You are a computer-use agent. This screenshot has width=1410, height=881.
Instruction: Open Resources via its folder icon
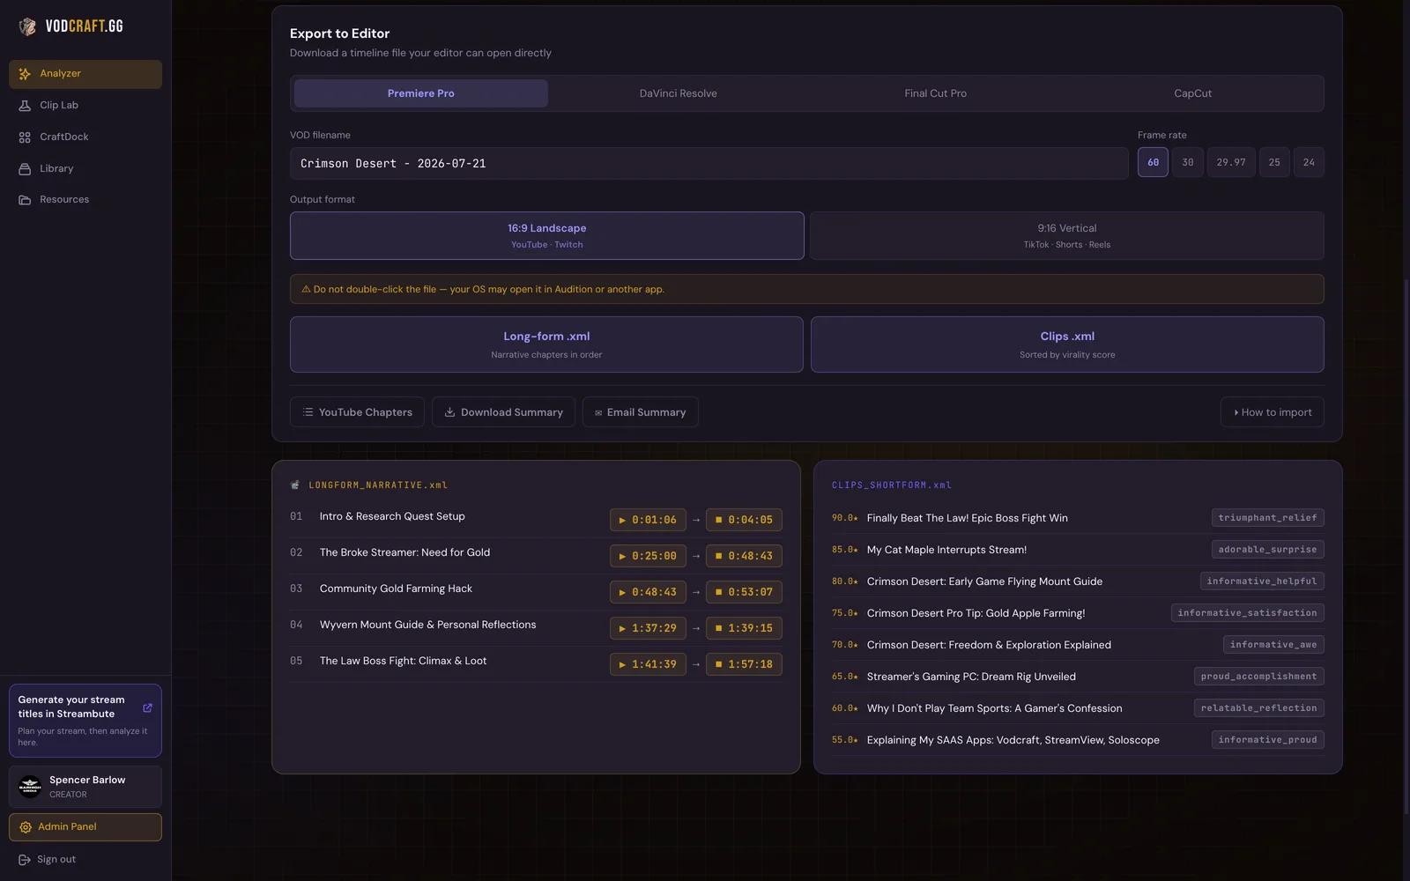(25, 200)
